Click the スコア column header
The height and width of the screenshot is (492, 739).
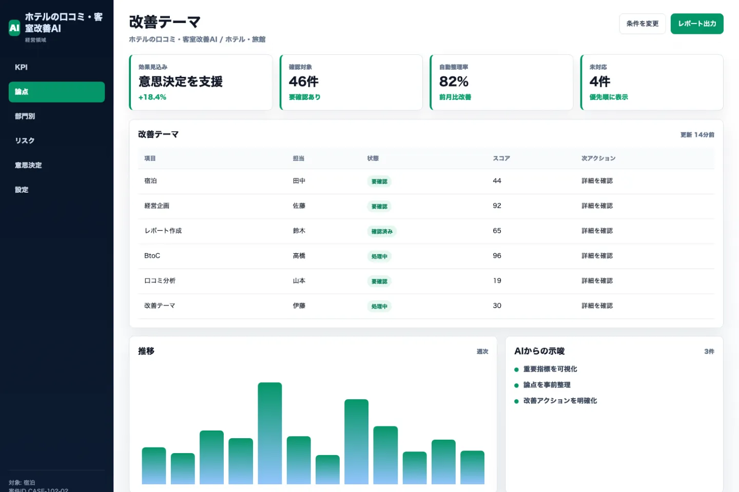click(x=501, y=158)
